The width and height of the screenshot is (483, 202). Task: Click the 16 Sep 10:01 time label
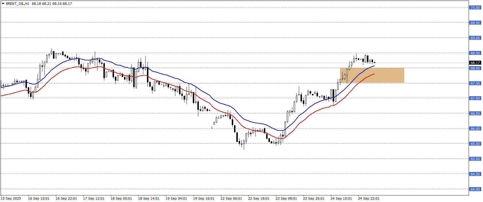[39, 198]
